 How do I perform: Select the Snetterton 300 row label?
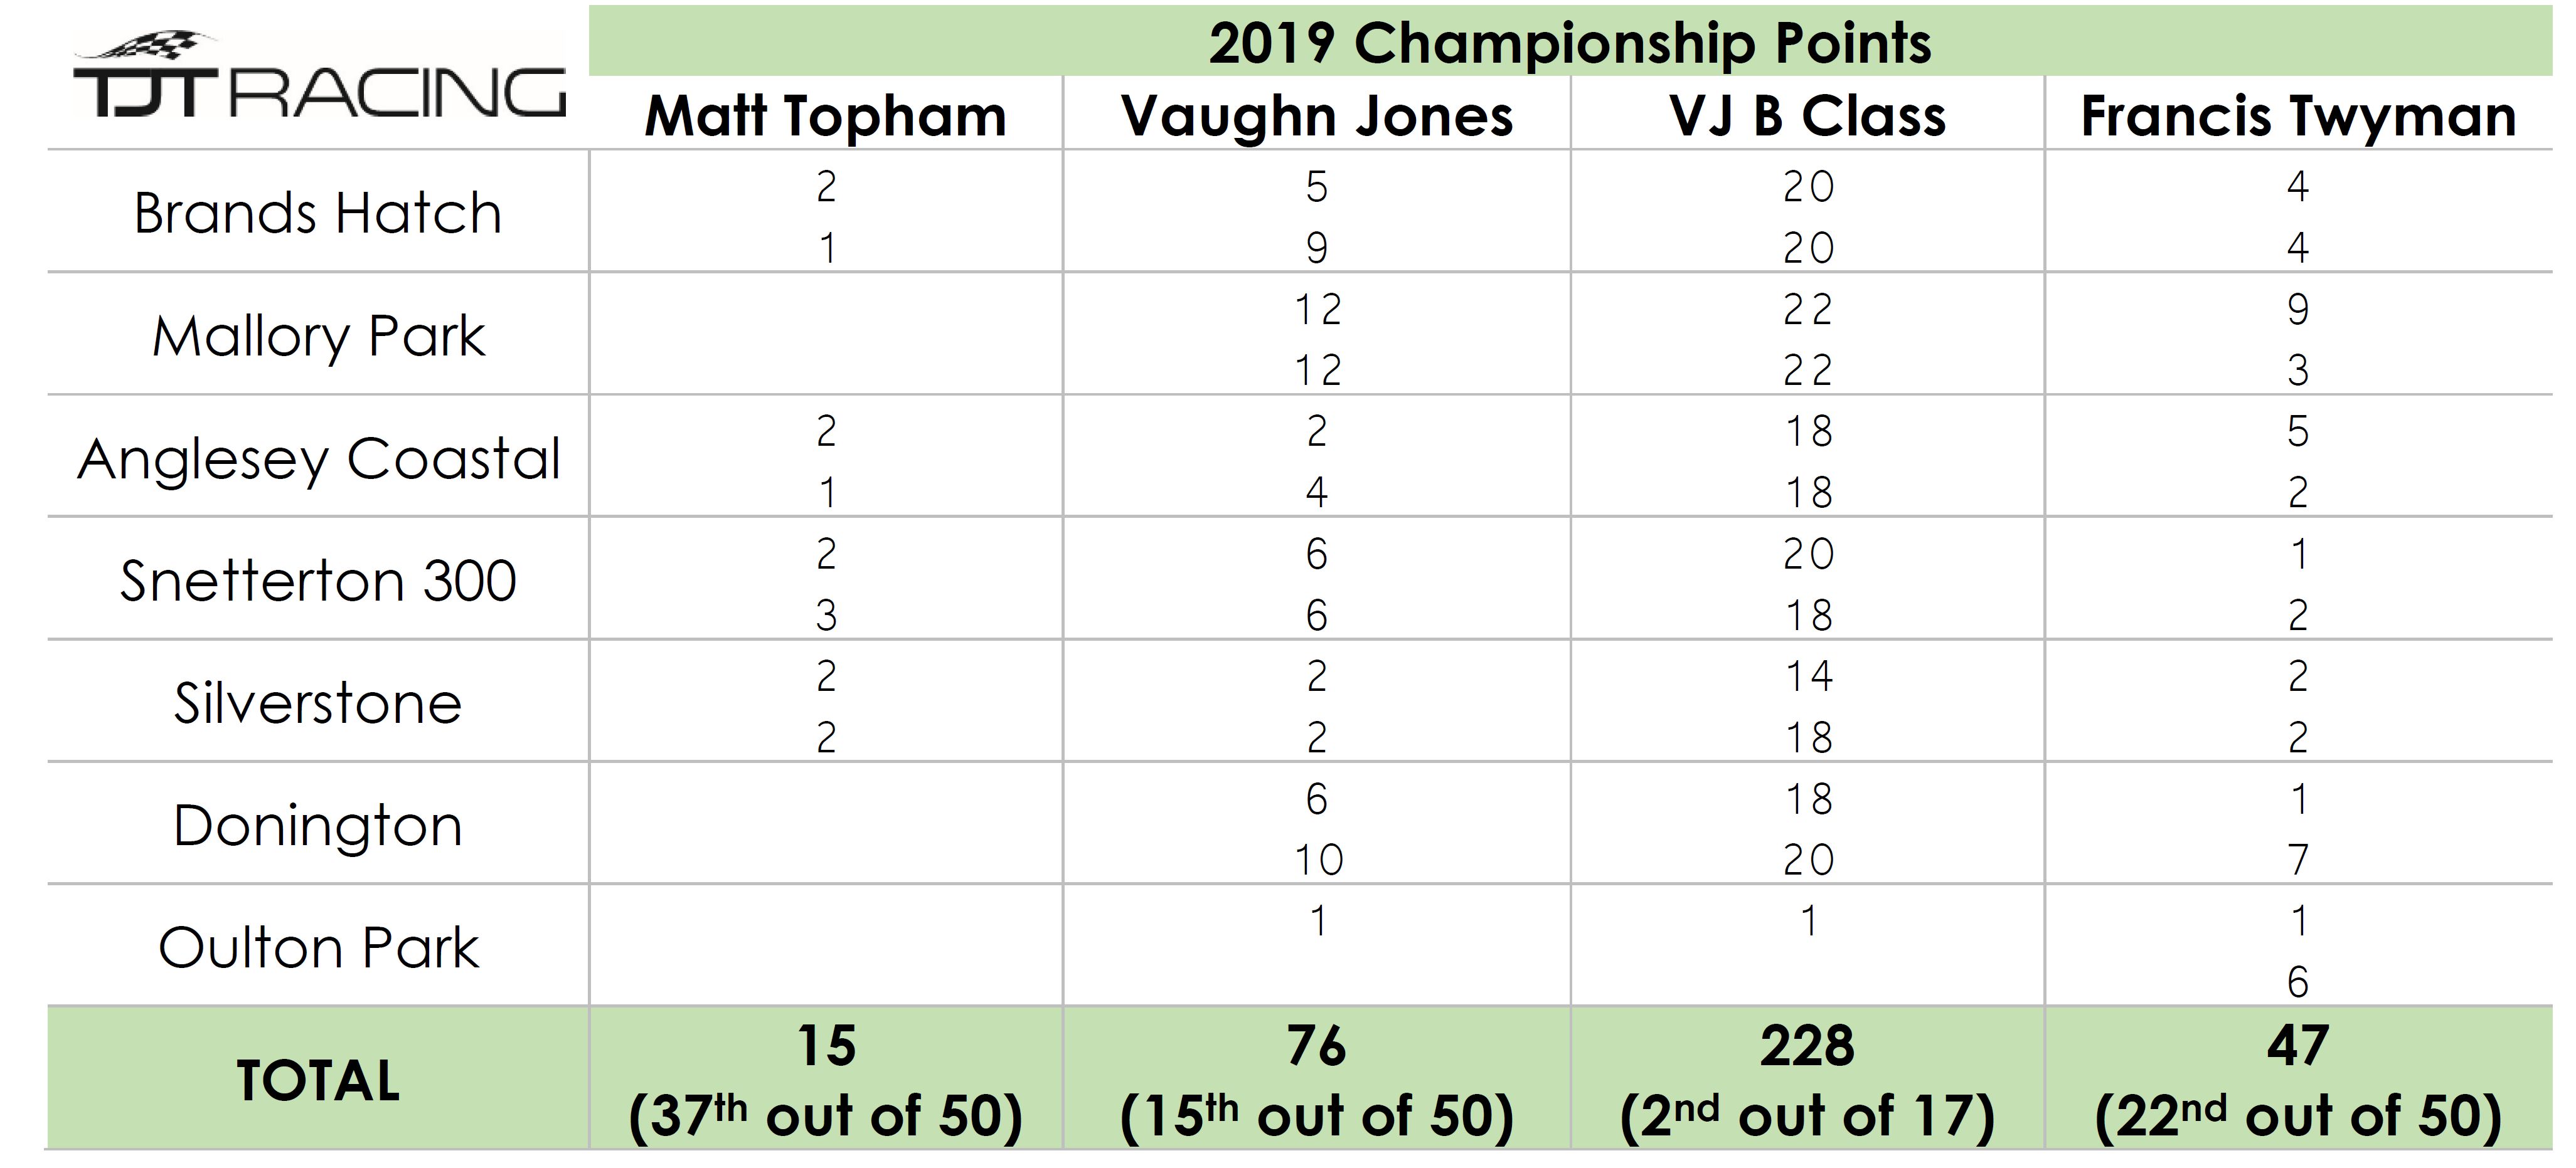(318, 581)
